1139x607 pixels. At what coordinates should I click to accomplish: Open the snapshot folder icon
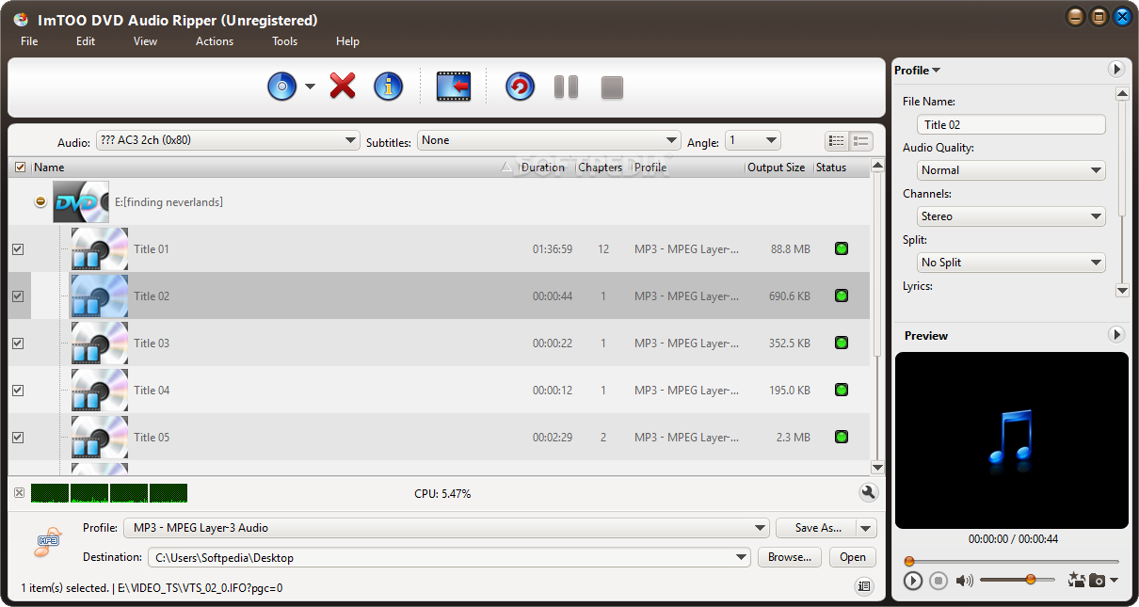1077,580
